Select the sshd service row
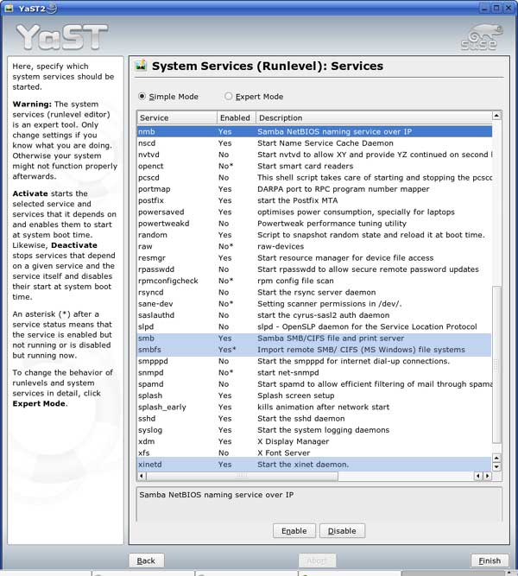 (314, 419)
